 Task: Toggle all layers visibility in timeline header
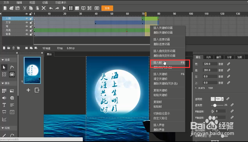(x=27, y=14)
